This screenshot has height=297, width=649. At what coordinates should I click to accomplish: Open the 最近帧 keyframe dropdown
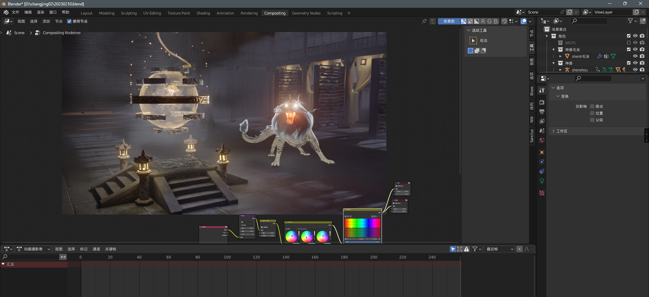[499, 249]
